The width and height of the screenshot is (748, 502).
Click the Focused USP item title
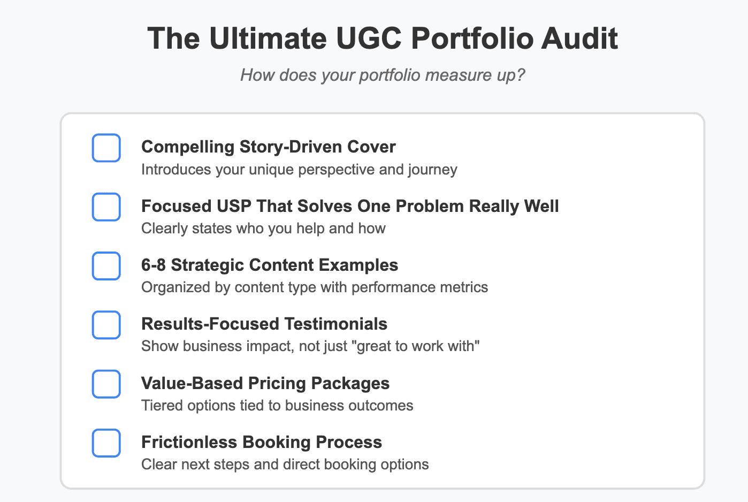click(349, 206)
